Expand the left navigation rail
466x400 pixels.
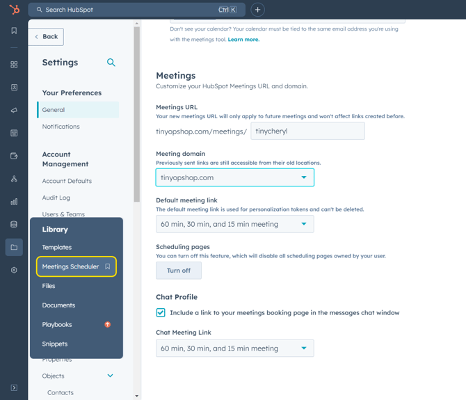coord(14,387)
